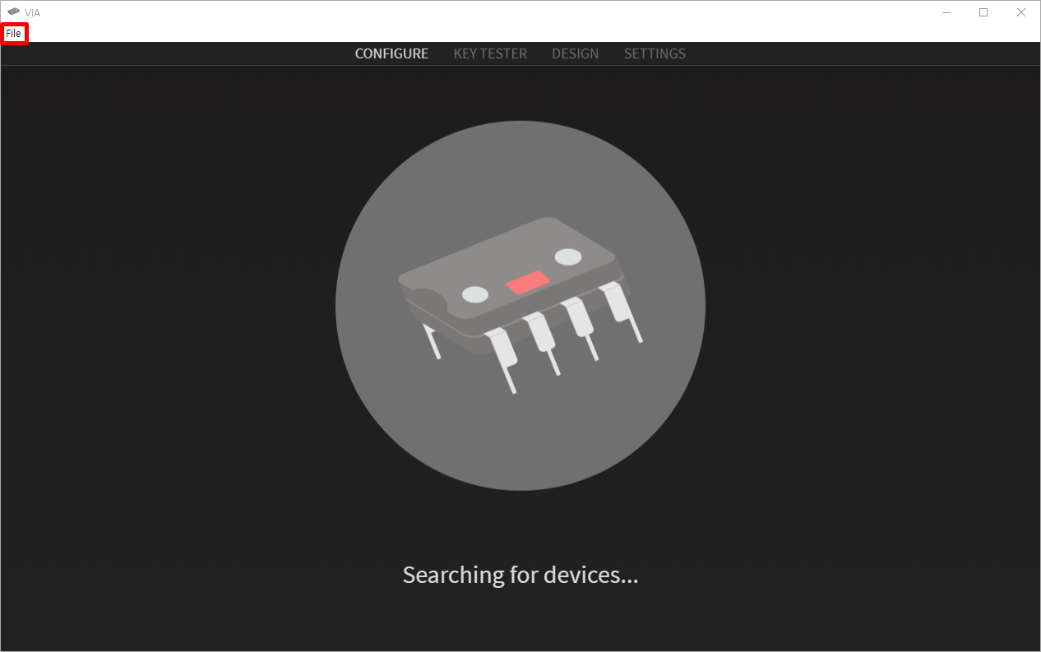The image size is (1041, 652).
Task: Switch to the CONFIGURE tab
Action: (391, 53)
